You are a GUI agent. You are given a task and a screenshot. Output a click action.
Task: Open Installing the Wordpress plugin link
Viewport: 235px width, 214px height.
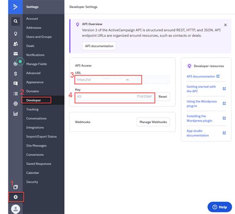pos(199,118)
